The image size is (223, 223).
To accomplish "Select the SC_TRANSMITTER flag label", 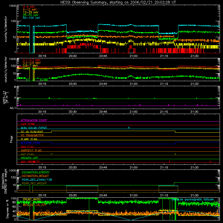I will (32, 135).
